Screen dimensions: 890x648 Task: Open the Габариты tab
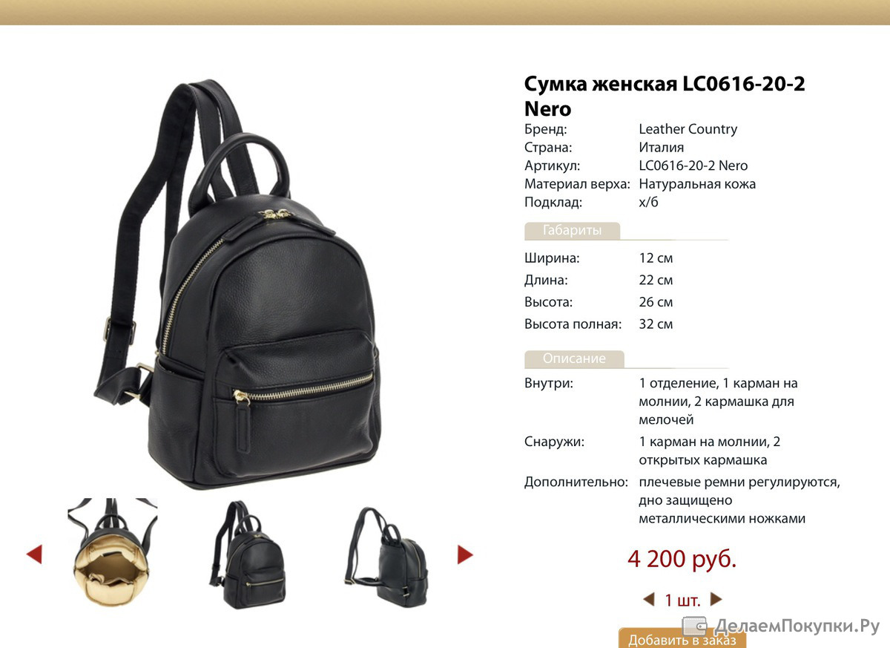[x=572, y=231]
